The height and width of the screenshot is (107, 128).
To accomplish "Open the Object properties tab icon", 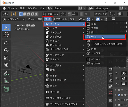I will [111, 100].
